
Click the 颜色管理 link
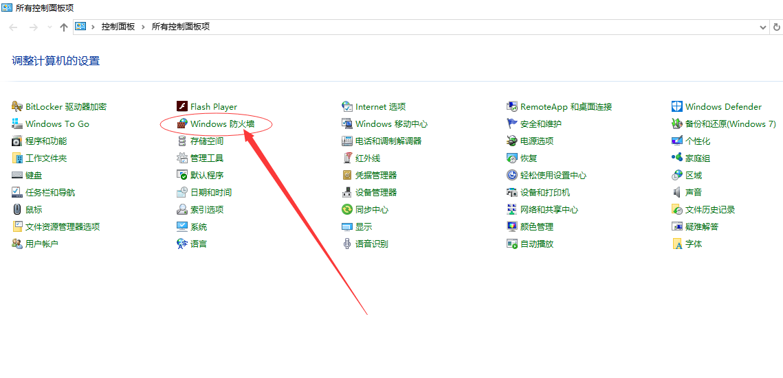click(x=537, y=226)
